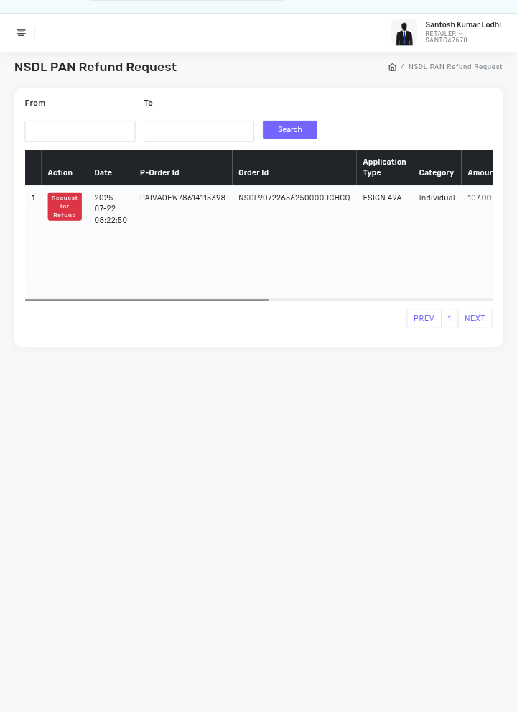The width and height of the screenshot is (517, 712).
Task: Open the user profile avatar
Action: pos(404,32)
